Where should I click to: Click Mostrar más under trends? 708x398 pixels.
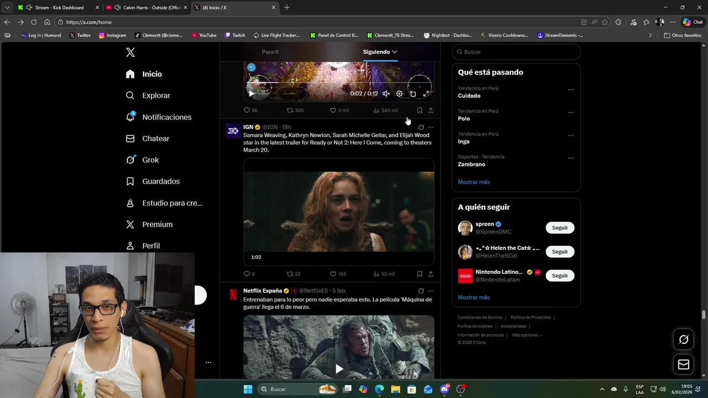coord(473,182)
